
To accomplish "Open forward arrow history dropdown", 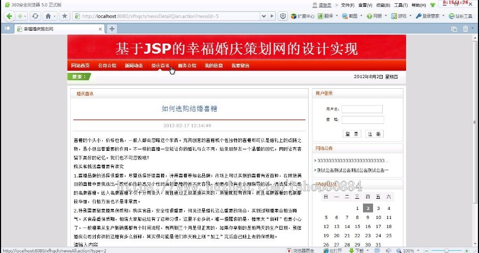I will click(25, 16).
